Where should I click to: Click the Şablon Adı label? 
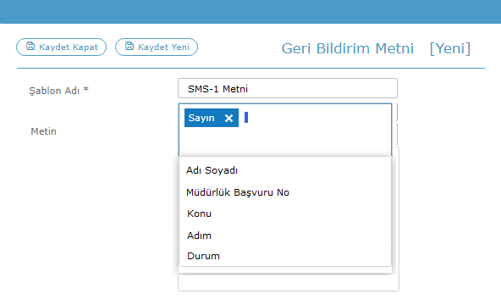point(58,91)
